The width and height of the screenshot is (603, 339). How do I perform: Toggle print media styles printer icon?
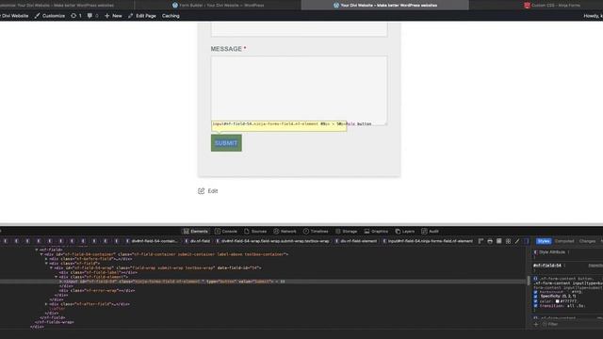490,241
